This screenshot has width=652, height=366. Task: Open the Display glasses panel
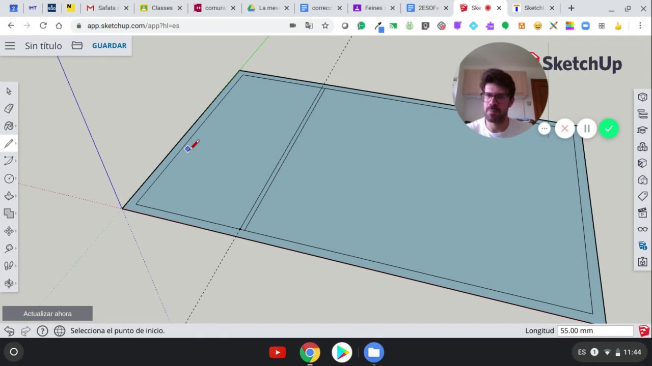(x=642, y=229)
